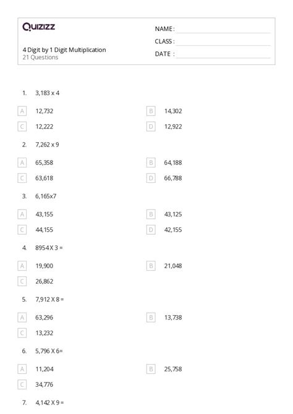This screenshot has height=414, width=293.
Task: Check option C box for 34,776
Action: [x=22, y=385]
